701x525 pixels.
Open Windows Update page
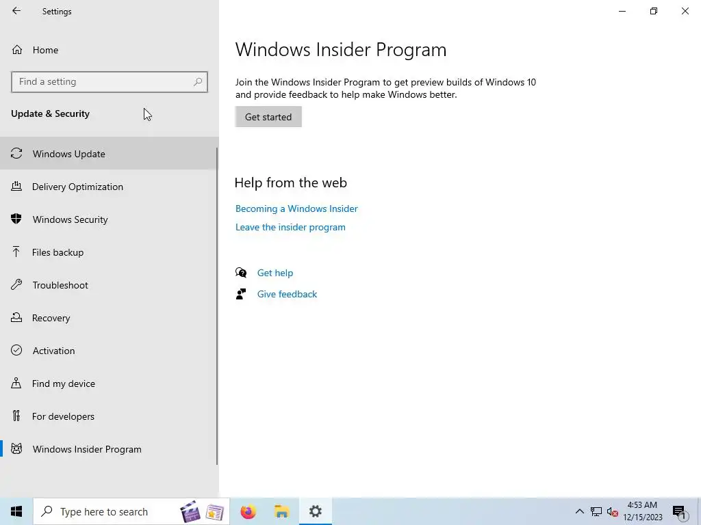[110, 154]
